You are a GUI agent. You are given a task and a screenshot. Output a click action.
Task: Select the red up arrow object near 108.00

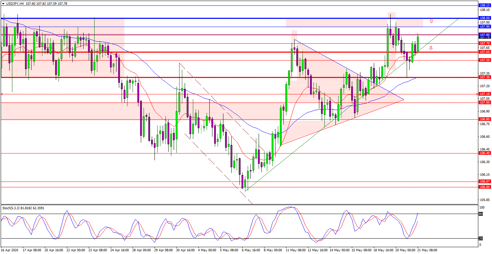pyautogui.click(x=431, y=21)
